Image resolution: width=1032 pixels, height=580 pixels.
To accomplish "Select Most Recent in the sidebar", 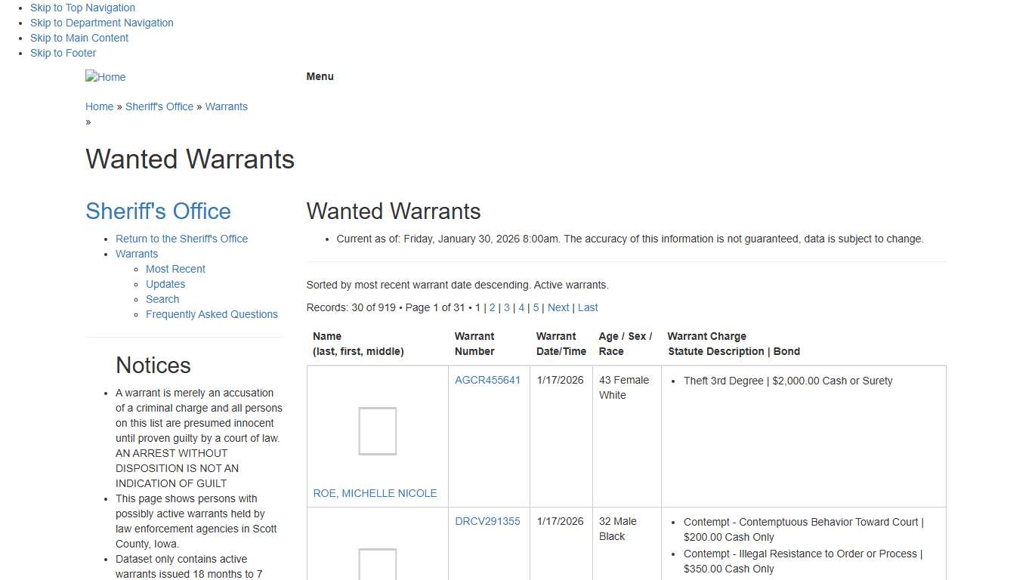I will (x=175, y=269).
